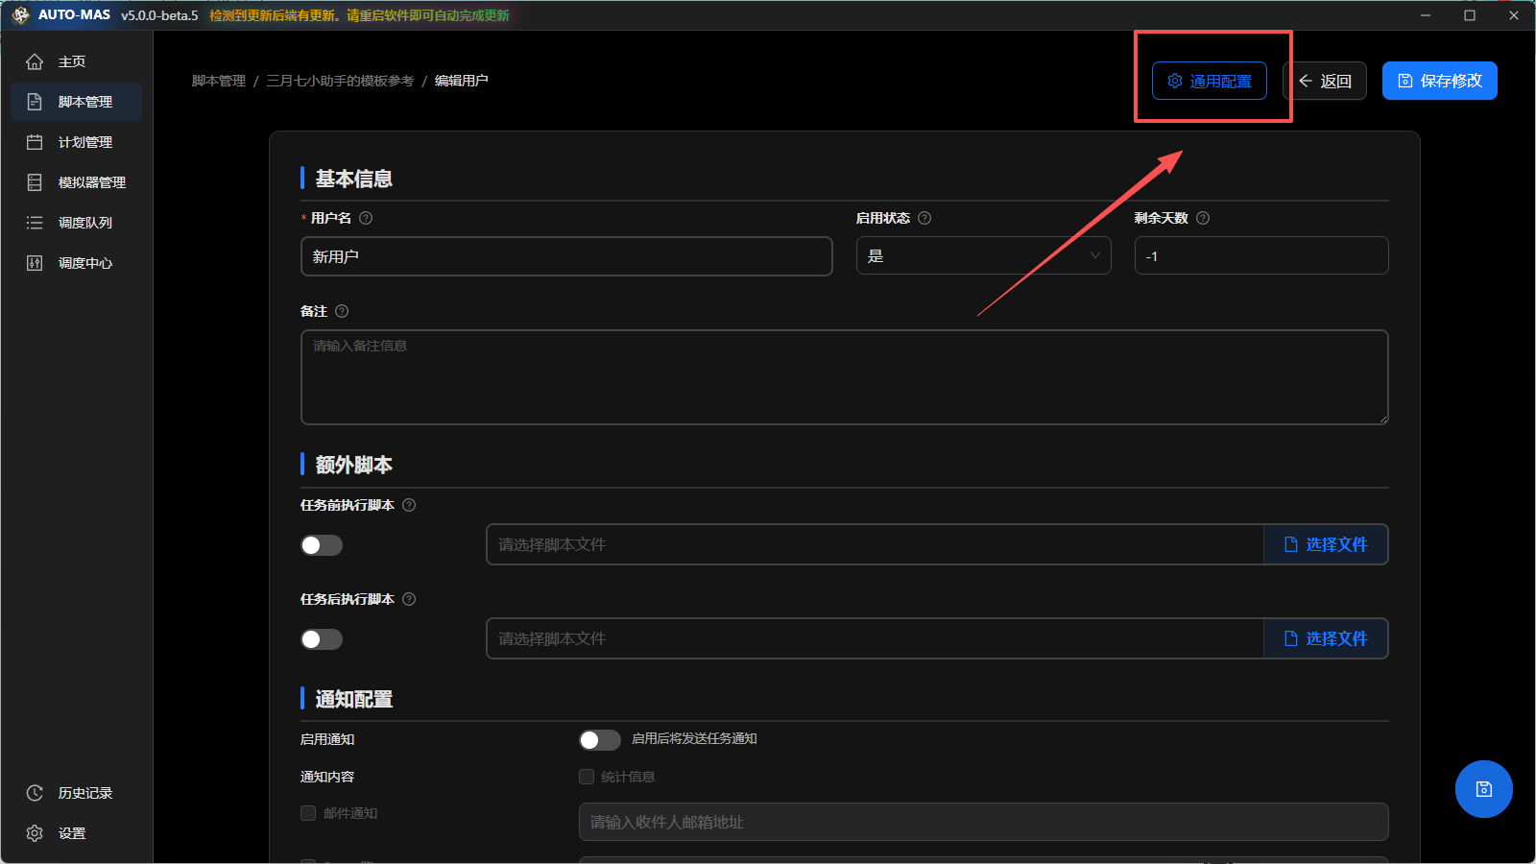
Task: Enable the 任务前执行脚本 toggle switch
Action: [322, 545]
